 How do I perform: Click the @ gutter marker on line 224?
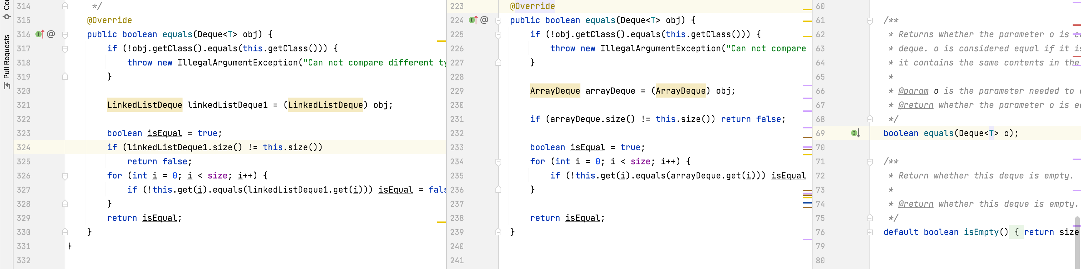coord(484,20)
